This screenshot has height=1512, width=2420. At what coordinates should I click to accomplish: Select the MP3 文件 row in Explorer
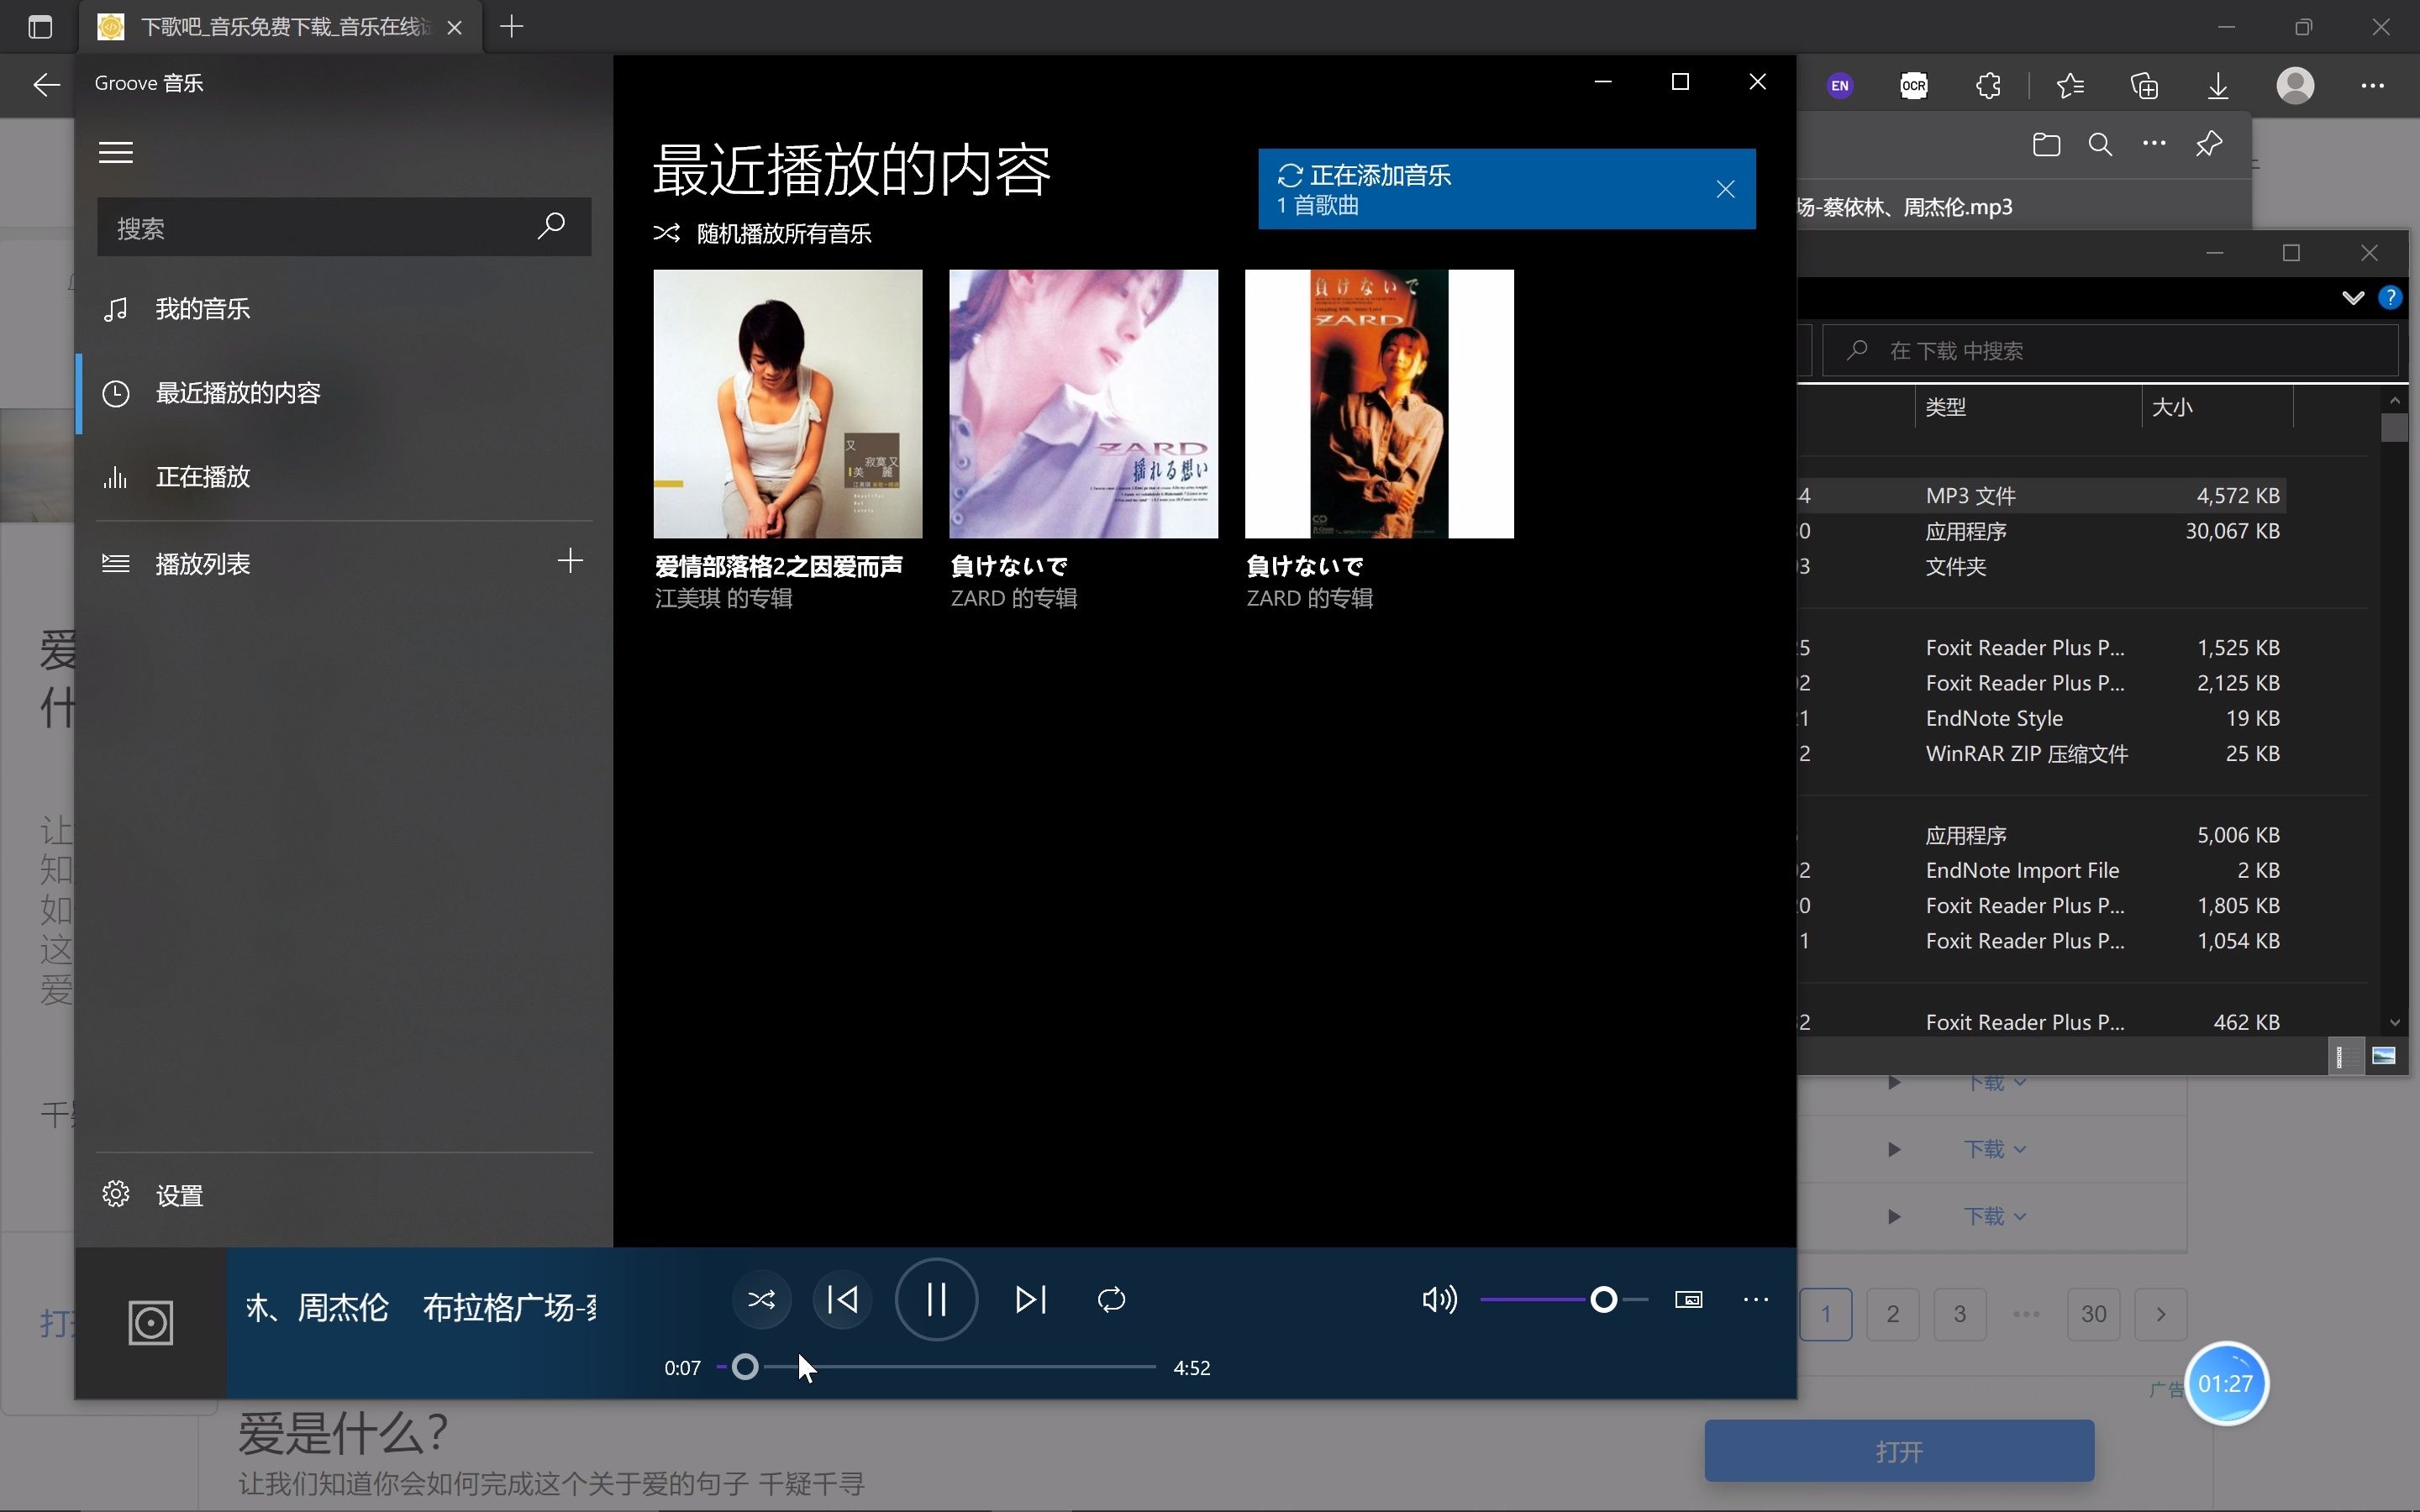2041,496
